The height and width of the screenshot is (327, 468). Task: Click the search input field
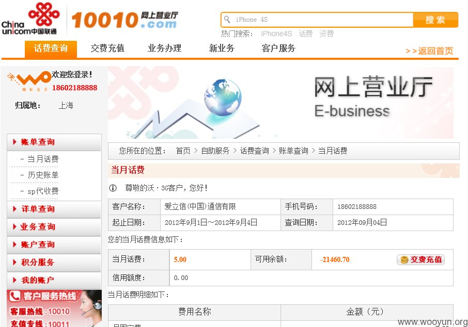tap(317, 20)
